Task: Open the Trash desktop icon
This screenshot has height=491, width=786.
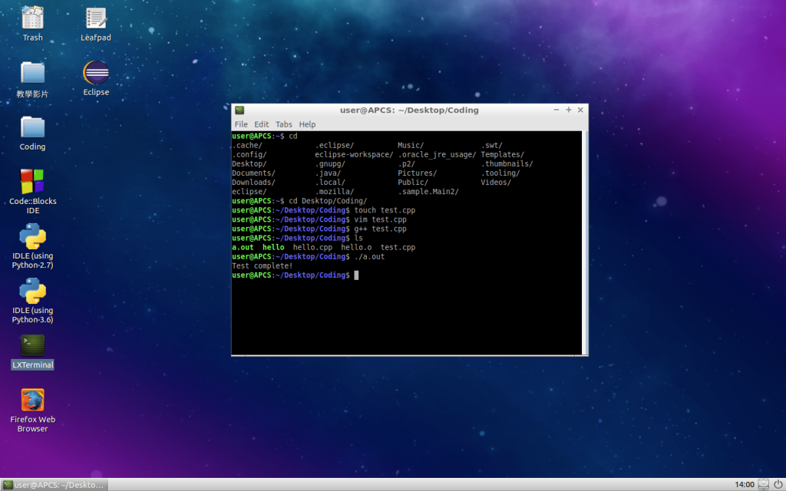Action: tap(32, 18)
